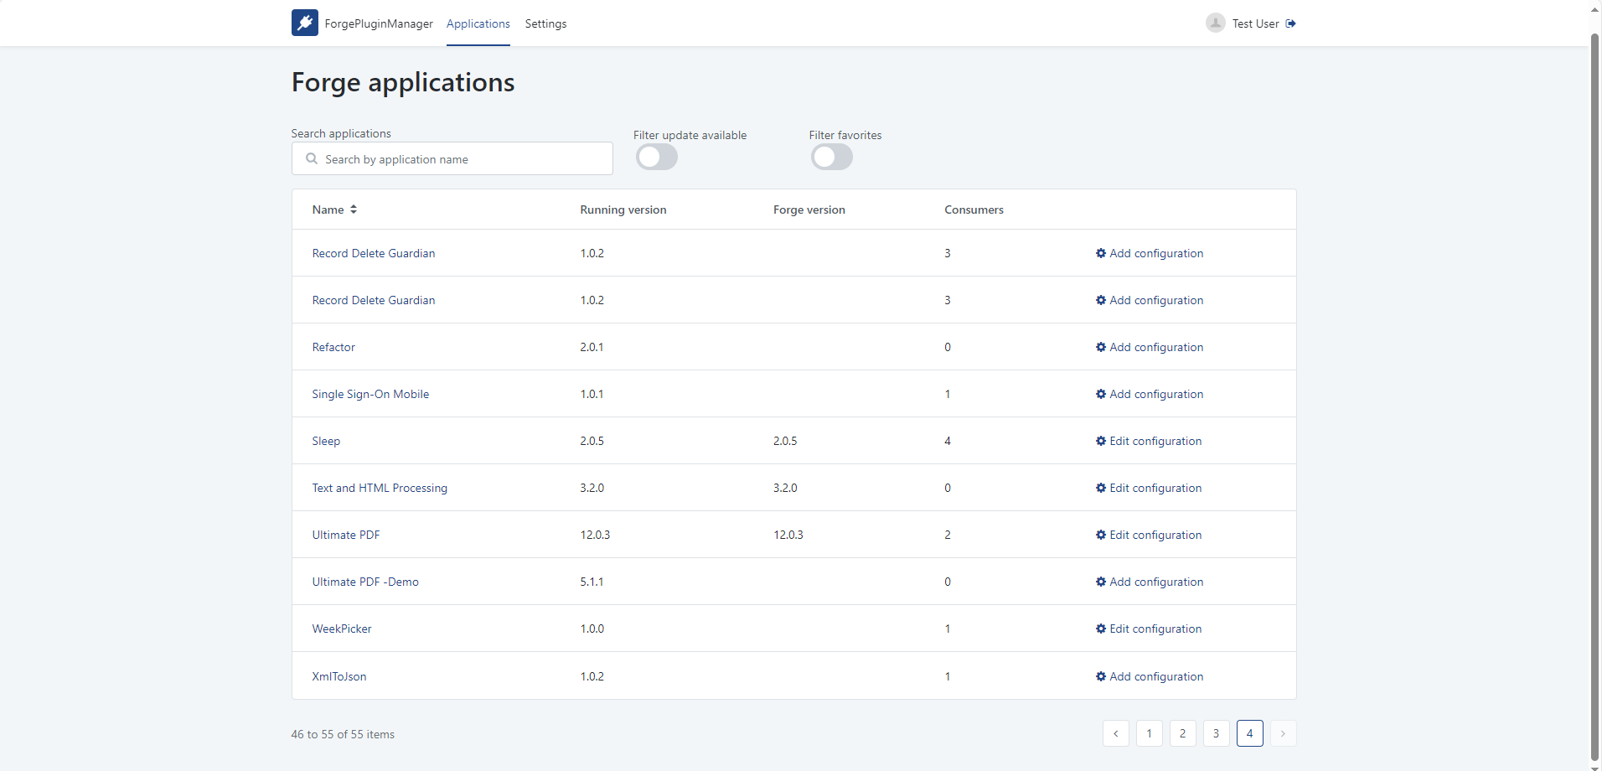This screenshot has width=1602, height=771.
Task: Click the Running version column header
Action: tap(623, 210)
